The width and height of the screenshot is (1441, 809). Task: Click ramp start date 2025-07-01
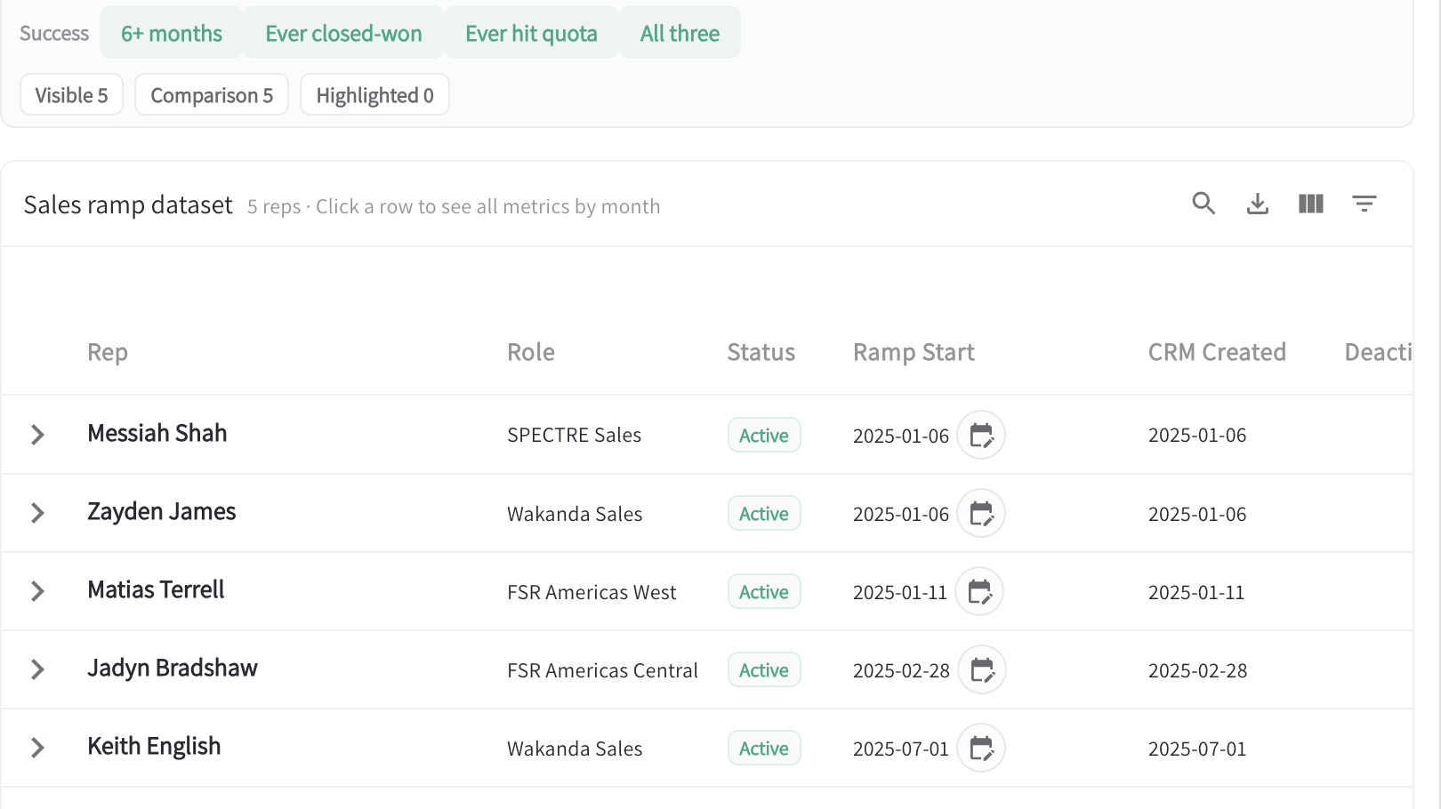tap(901, 749)
